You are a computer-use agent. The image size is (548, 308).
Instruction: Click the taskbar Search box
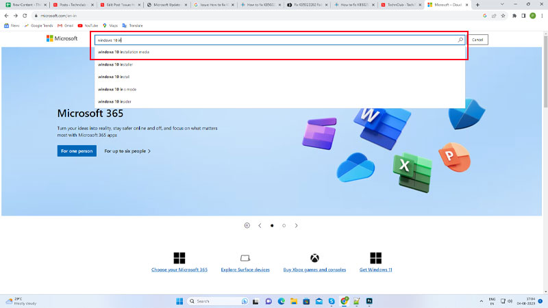(218, 301)
